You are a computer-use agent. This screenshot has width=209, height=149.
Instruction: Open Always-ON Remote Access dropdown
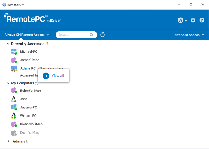point(27,35)
